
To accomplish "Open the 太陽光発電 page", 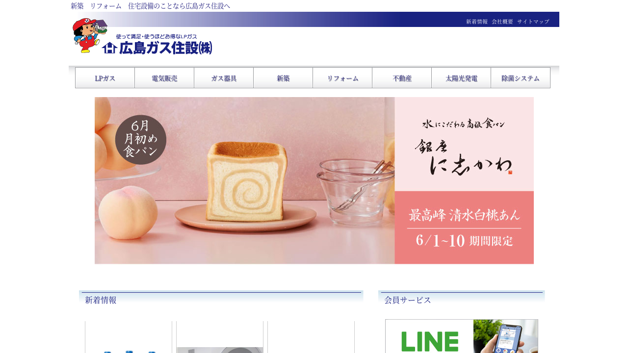I will (461, 78).
